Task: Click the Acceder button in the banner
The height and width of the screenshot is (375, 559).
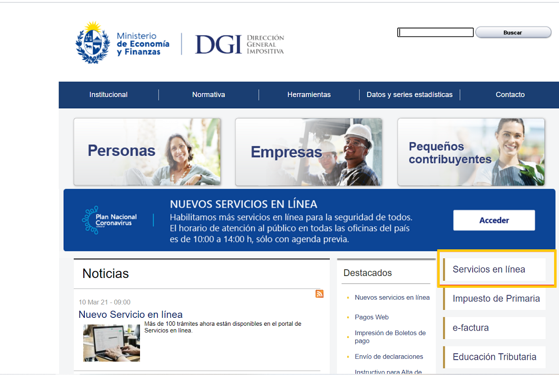Action: [x=494, y=220]
